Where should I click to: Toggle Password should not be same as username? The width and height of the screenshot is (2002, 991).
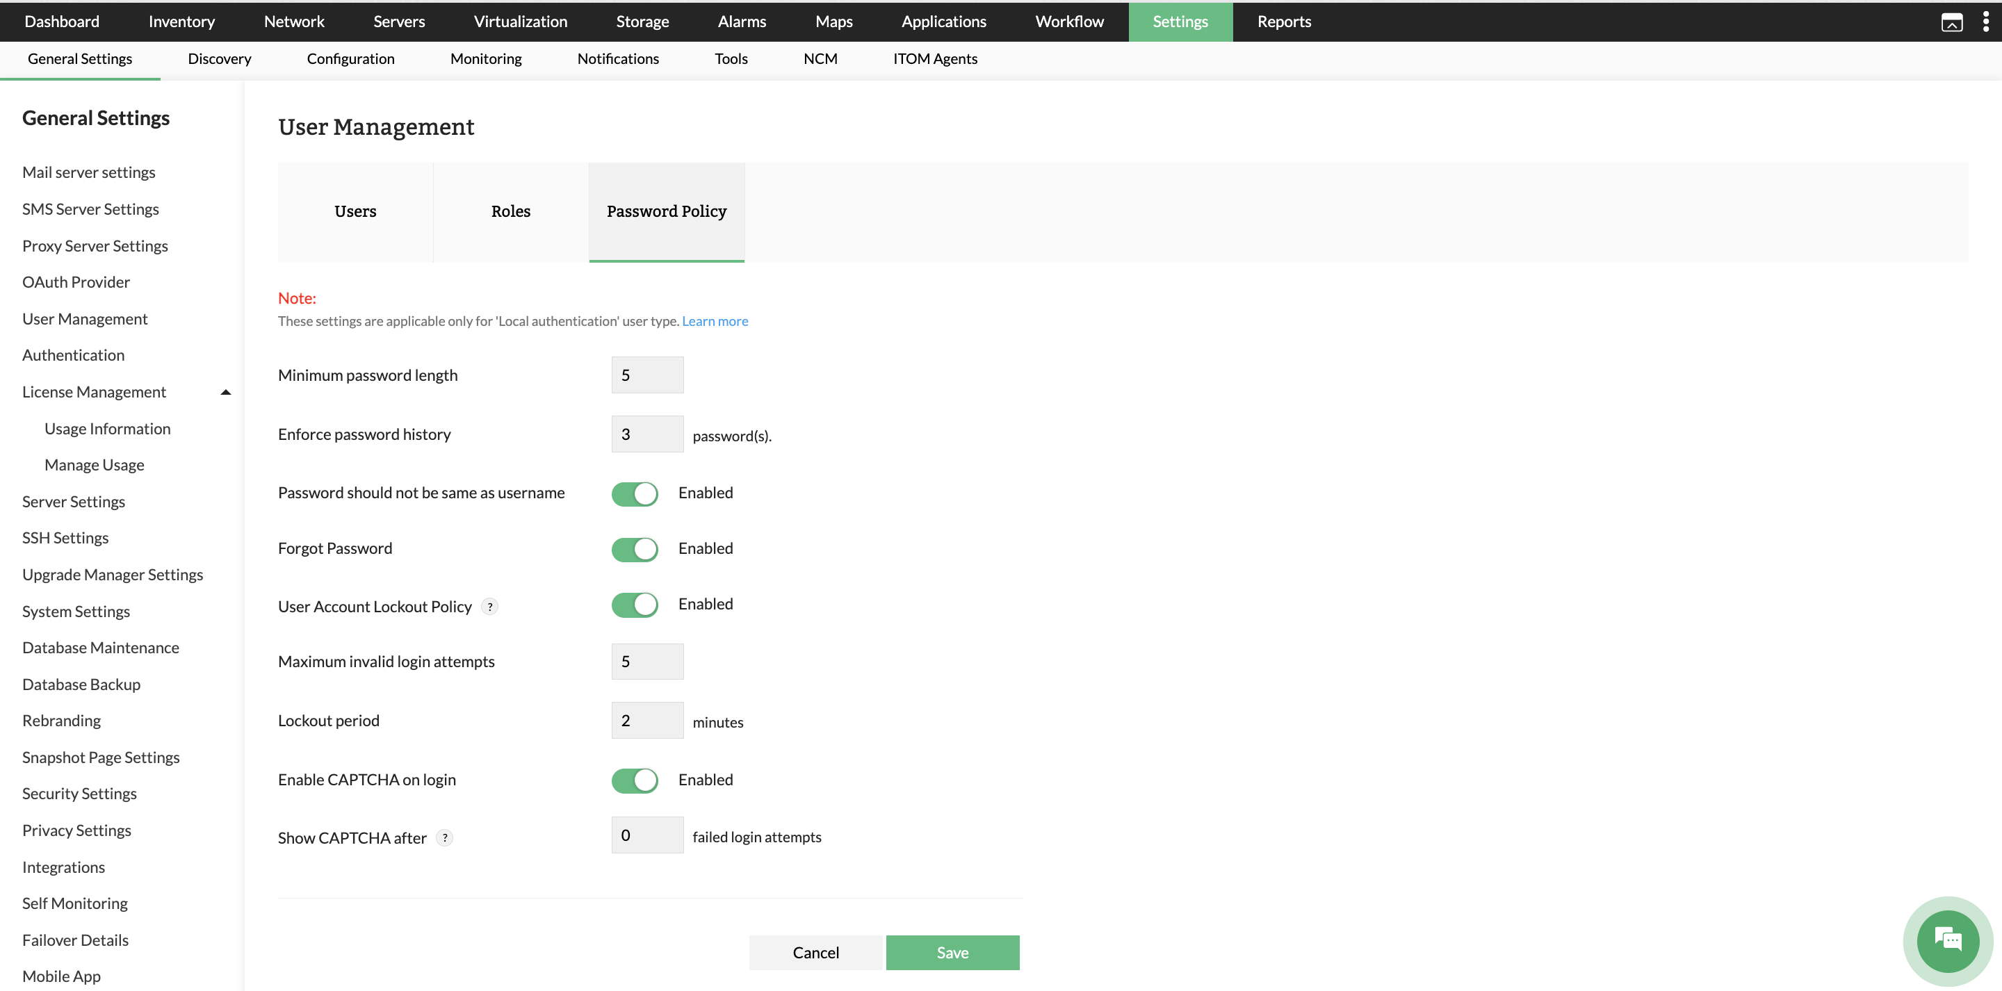coord(634,493)
